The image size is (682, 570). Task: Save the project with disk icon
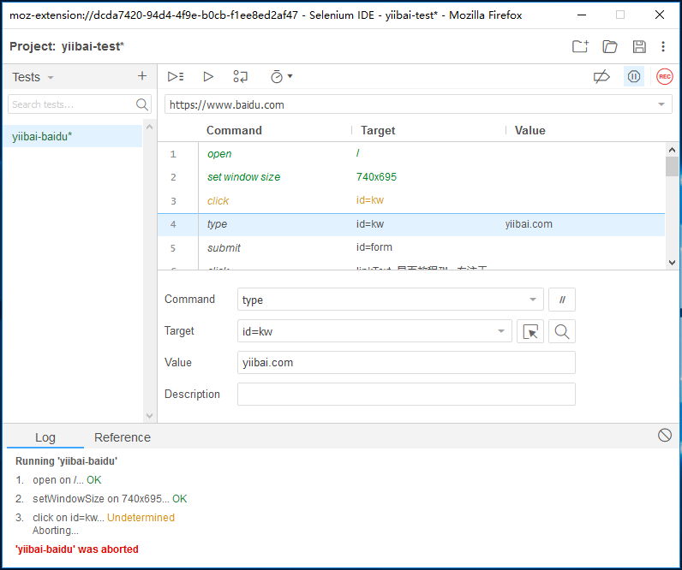click(639, 46)
